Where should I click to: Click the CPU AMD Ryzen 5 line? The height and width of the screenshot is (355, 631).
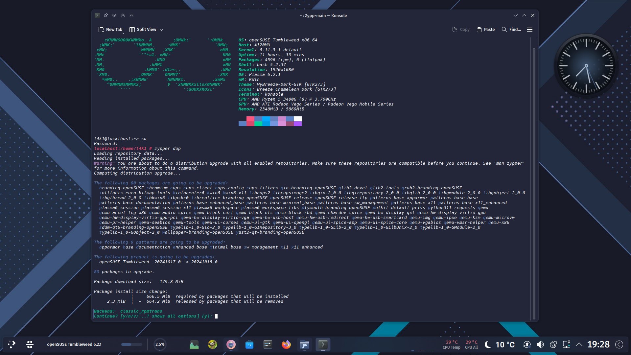pyautogui.click(x=287, y=99)
